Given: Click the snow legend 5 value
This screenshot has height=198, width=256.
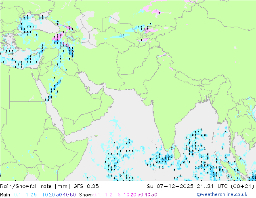Looking at the screenshot, I should tap(119, 195).
